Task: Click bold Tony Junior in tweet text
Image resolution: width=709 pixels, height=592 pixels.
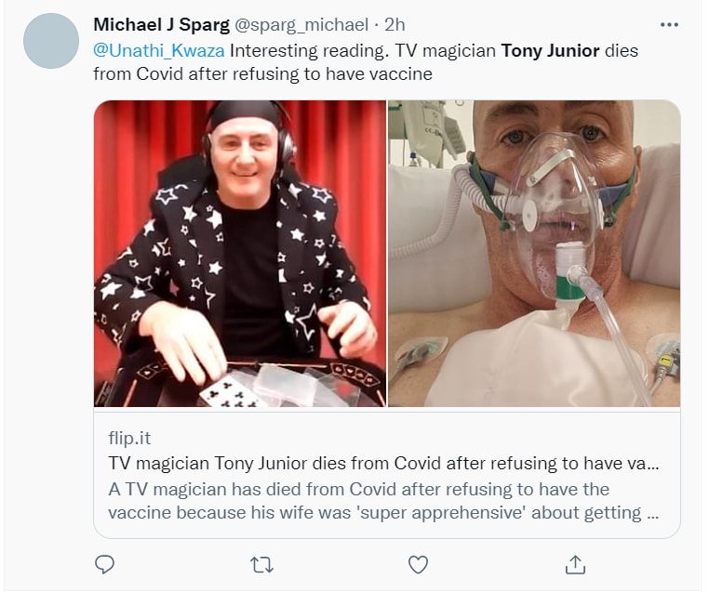Action: tap(550, 50)
